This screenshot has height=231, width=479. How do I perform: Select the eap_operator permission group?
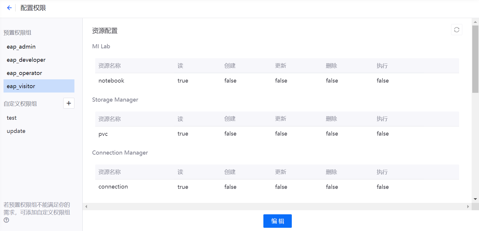(x=39, y=73)
